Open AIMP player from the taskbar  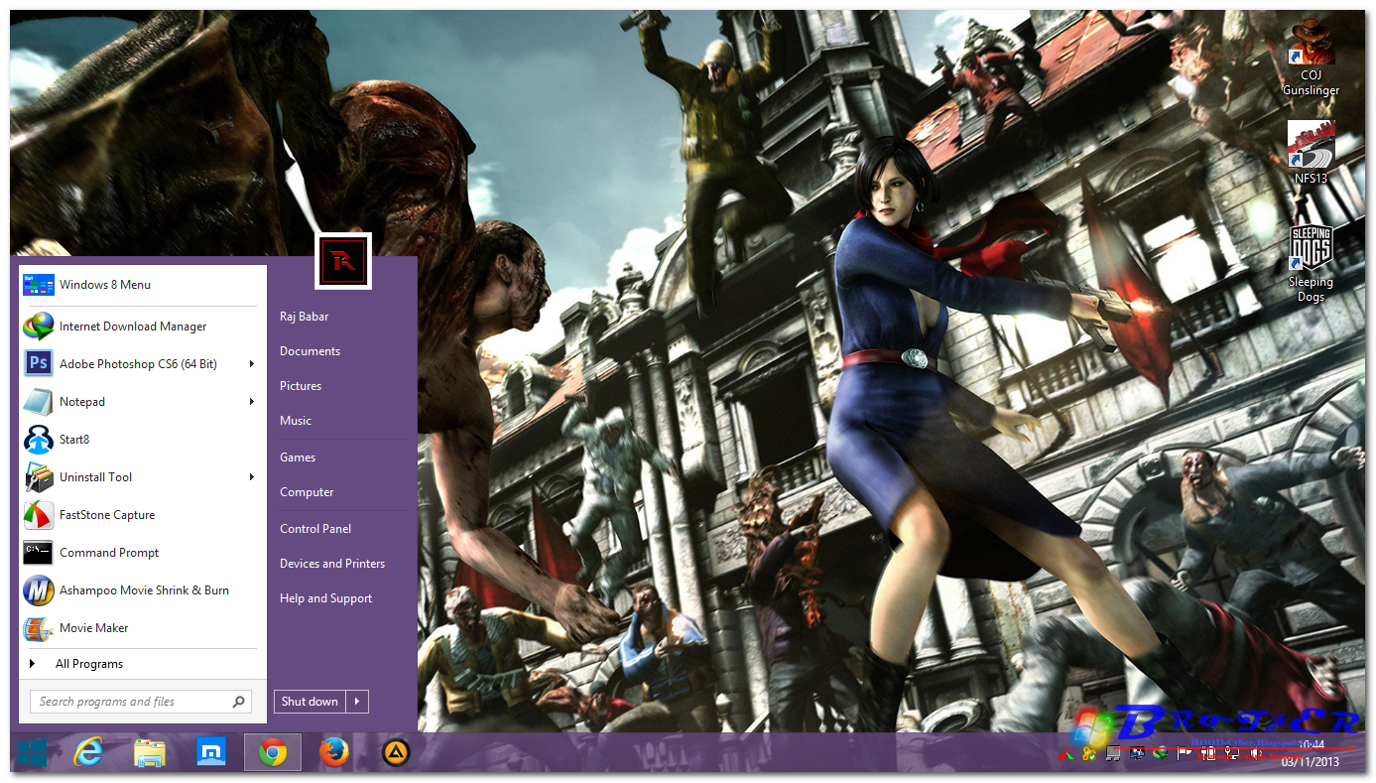[x=396, y=753]
